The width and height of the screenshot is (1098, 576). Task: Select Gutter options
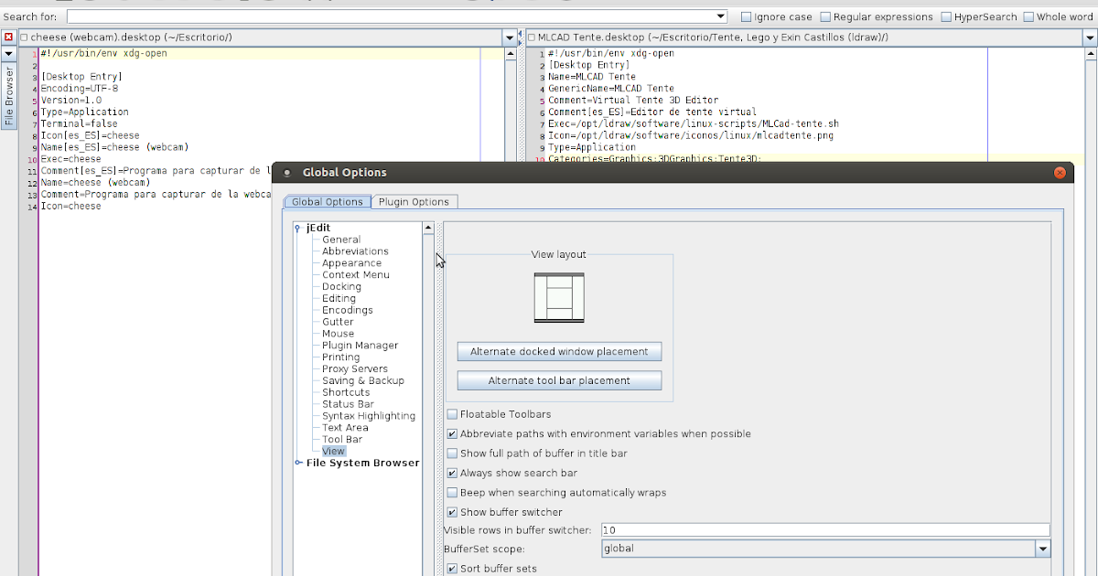click(x=338, y=322)
